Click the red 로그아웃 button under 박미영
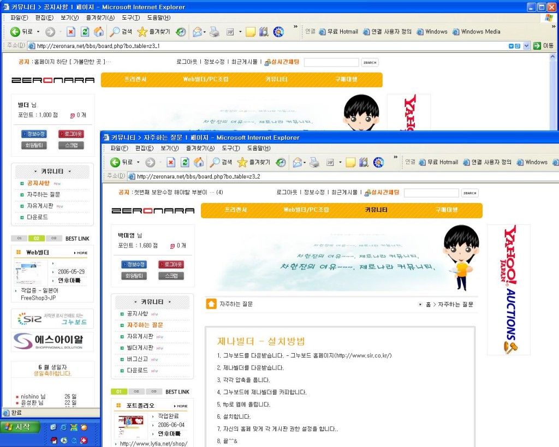Screen dimensions: 559x447 171,264
